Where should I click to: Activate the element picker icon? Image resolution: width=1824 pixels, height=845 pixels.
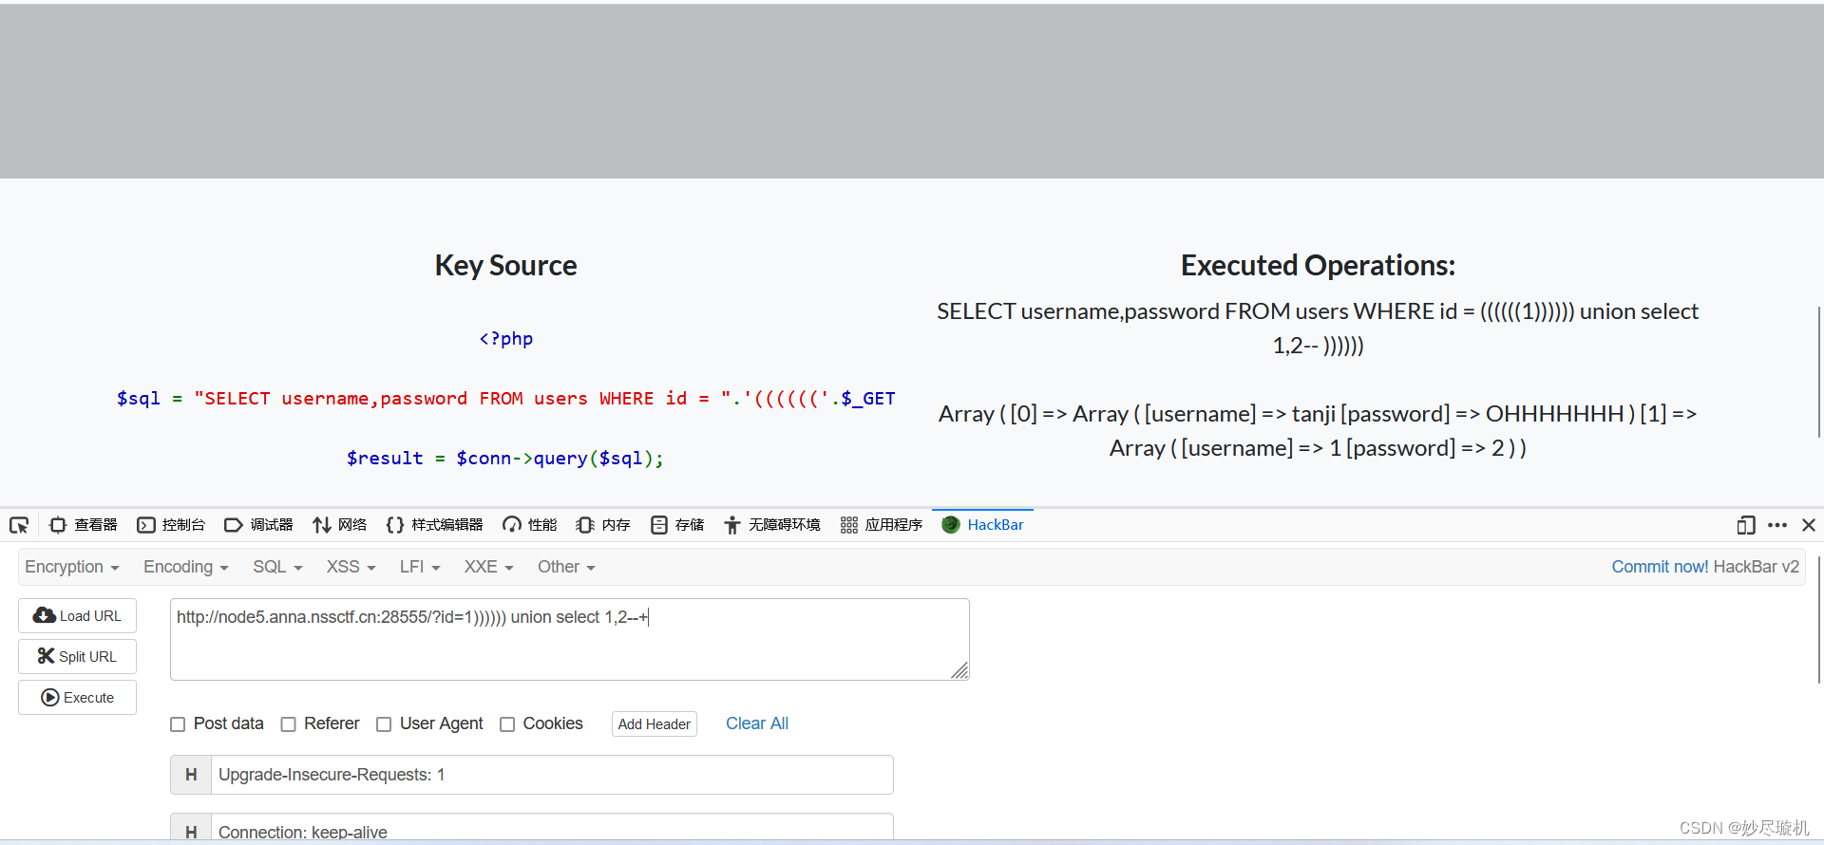[x=19, y=525]
